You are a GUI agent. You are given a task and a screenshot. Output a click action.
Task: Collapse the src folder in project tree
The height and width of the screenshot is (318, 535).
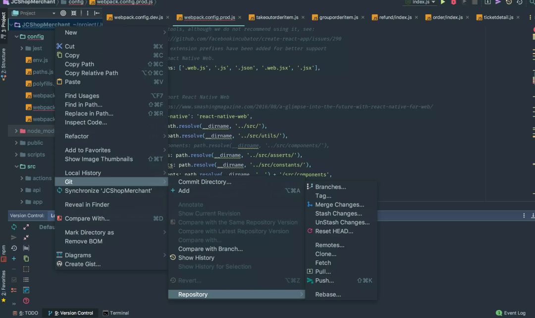pos(16,167)
